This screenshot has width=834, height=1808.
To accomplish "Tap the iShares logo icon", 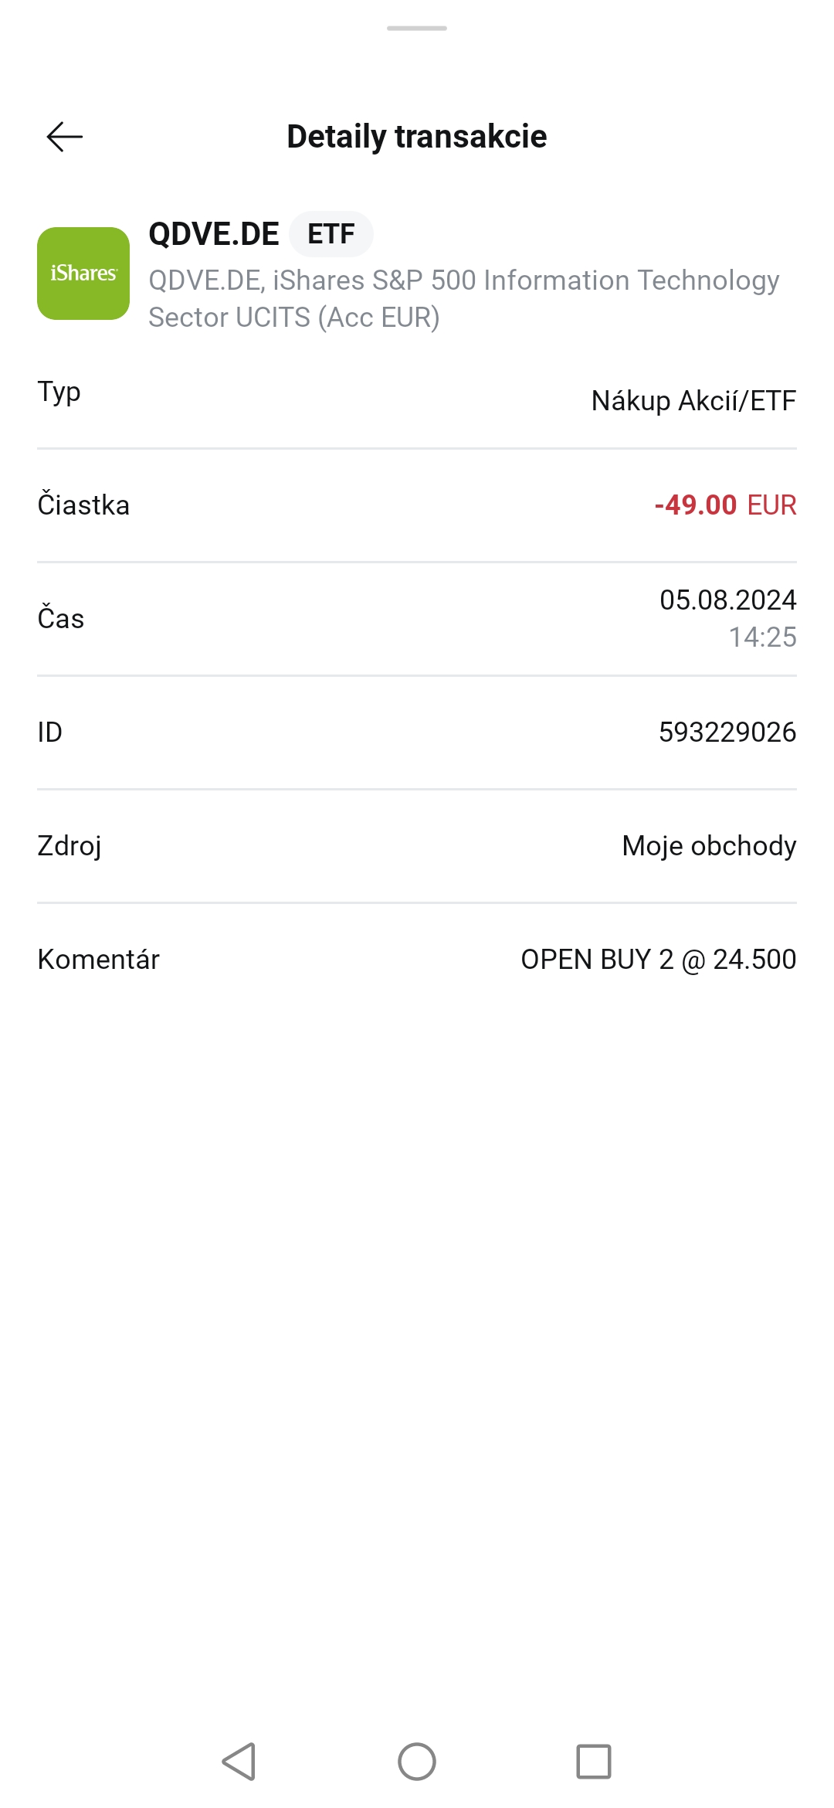I will [x=83, y=274].
